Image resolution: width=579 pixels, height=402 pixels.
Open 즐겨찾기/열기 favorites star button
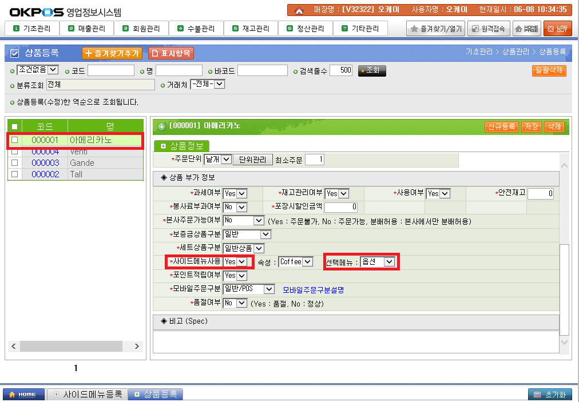click(435, 29)
